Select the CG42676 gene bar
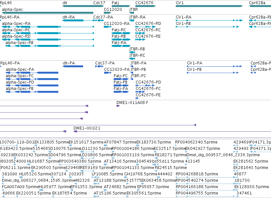Image resolution: width=271 pixels, height=198 pixels. [x=146, y=6]
